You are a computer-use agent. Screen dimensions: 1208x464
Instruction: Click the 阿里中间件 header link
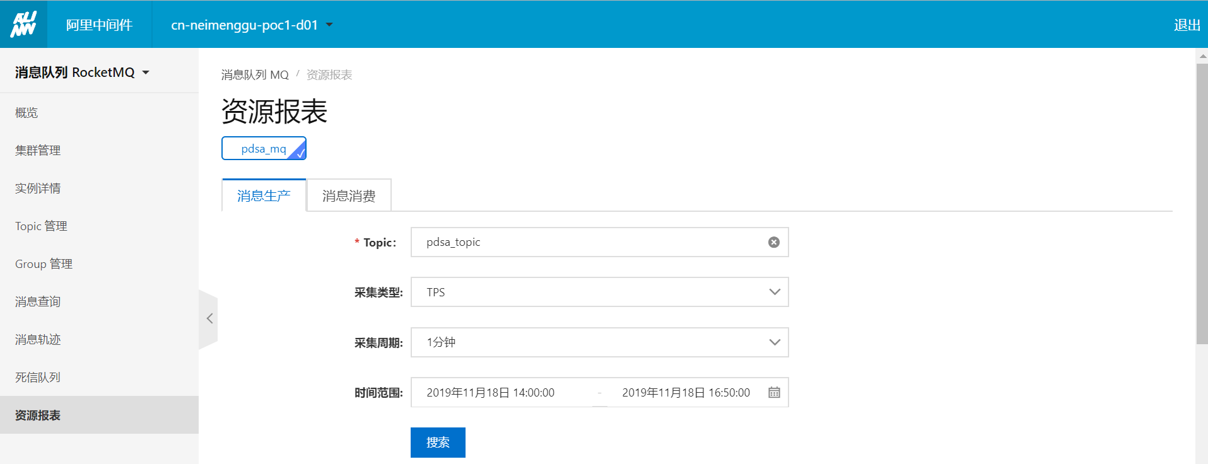point(99,25)
